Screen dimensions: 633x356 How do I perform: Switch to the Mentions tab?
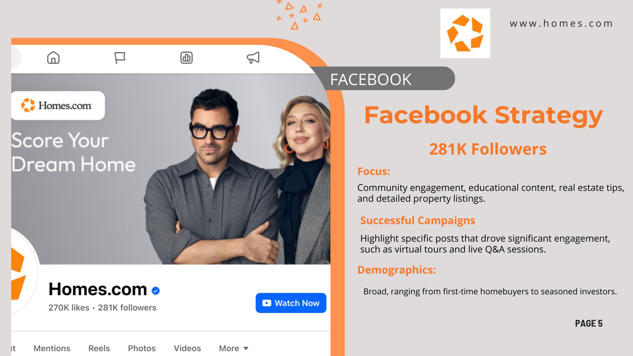52,348
